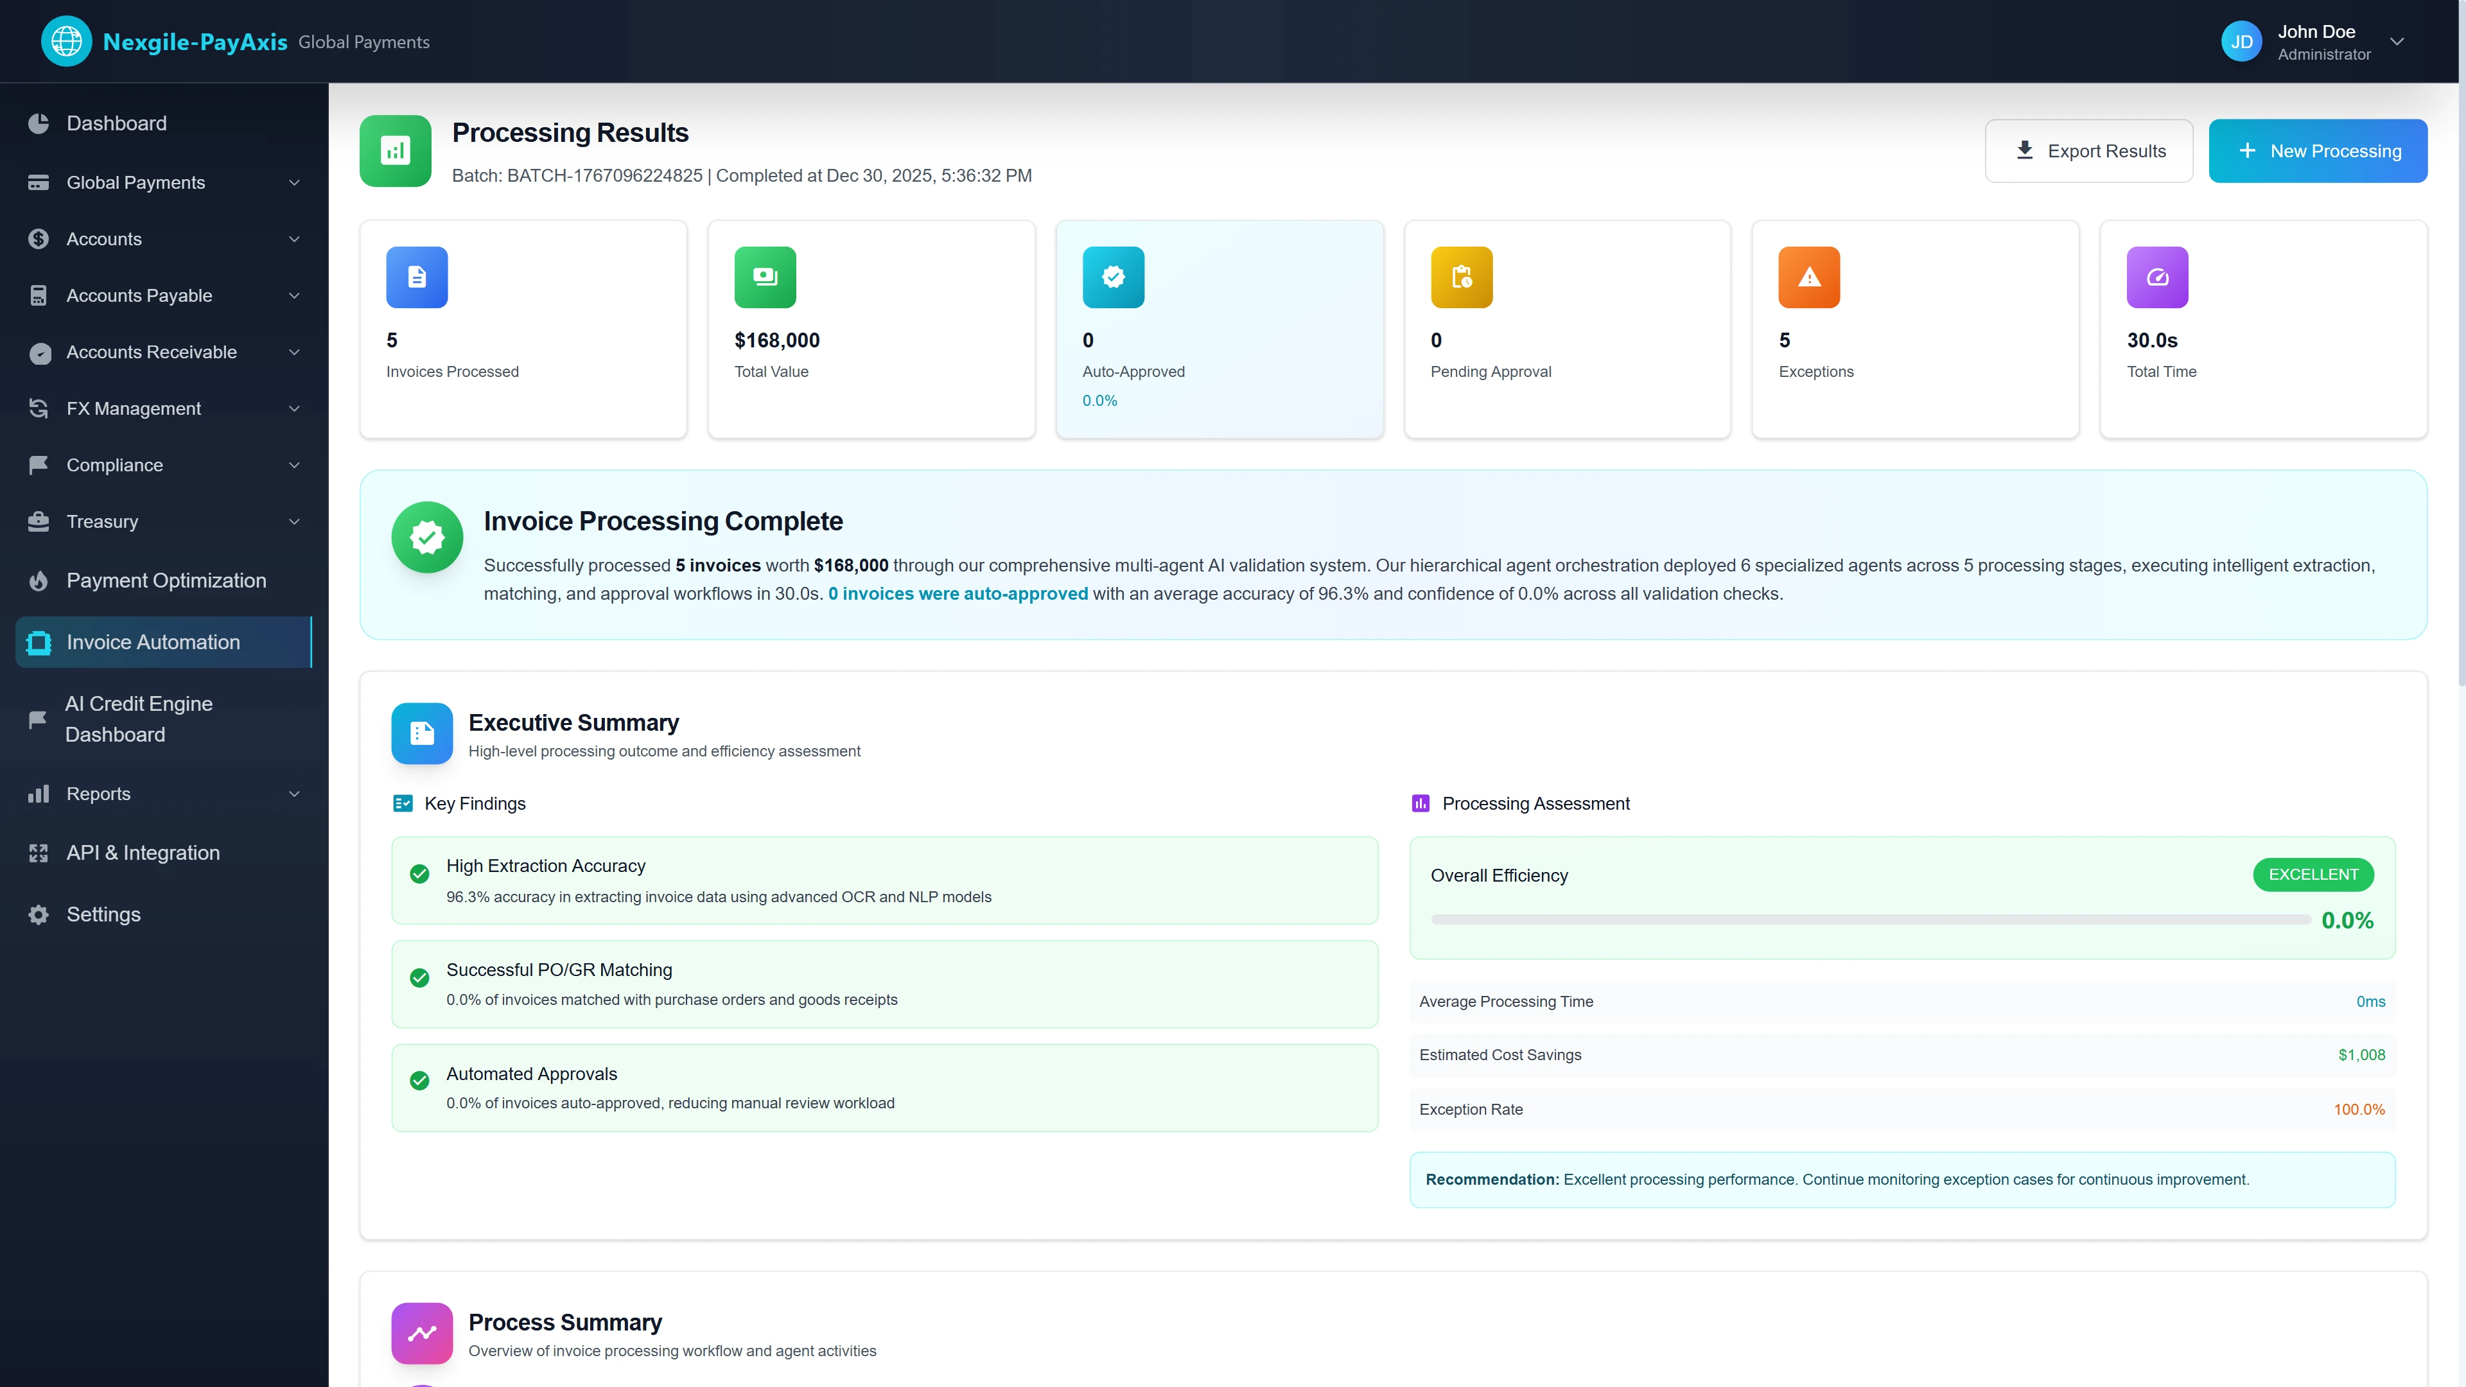
Task: Expand the Global Payments menu
Action: (x=294, y=182)
